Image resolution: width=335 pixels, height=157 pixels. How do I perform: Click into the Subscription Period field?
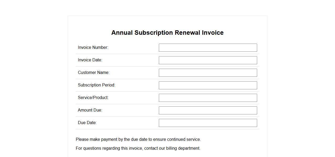click(208, 85)
